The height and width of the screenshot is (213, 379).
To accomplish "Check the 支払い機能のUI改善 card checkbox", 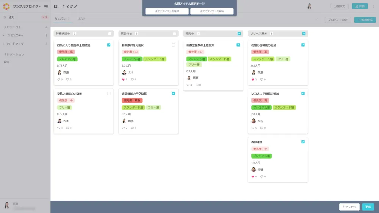I will coord(109,93).
